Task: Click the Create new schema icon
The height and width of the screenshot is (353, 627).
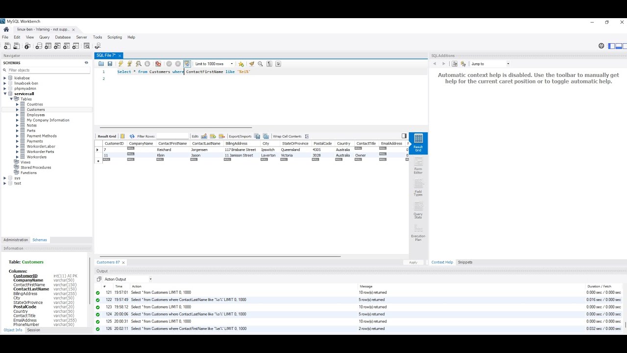Action: (x=39, y=46)
